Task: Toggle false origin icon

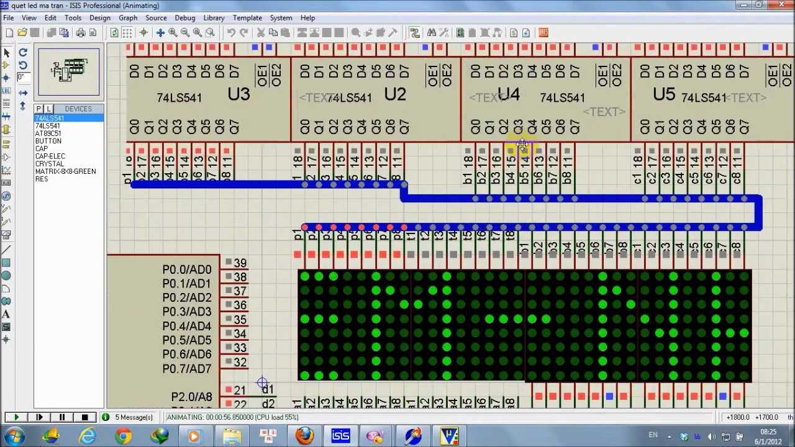Action: (143, 33)
